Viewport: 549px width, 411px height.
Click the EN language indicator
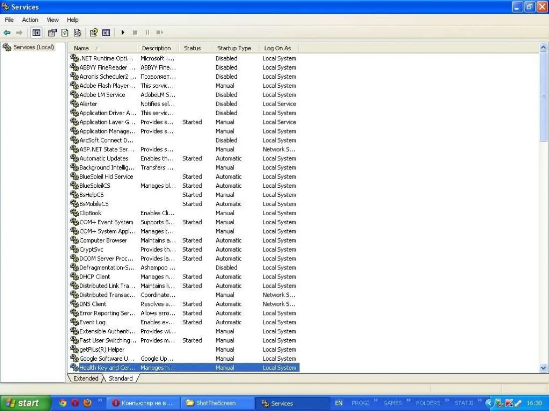(338, 403)
